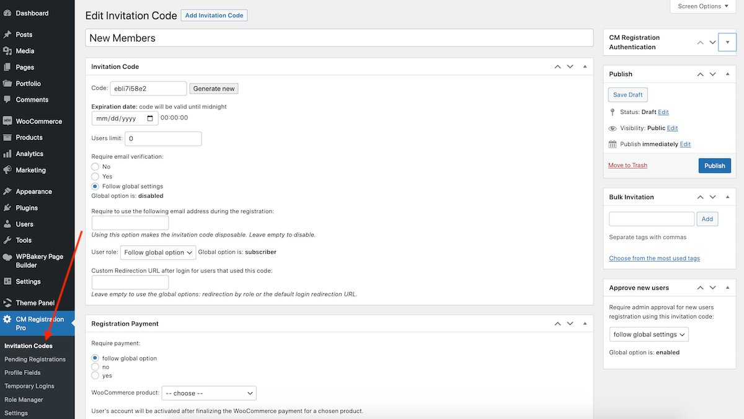
Task: Click the Add Invitation Code button
Action: pyautogui.click(x=214, y=15)
